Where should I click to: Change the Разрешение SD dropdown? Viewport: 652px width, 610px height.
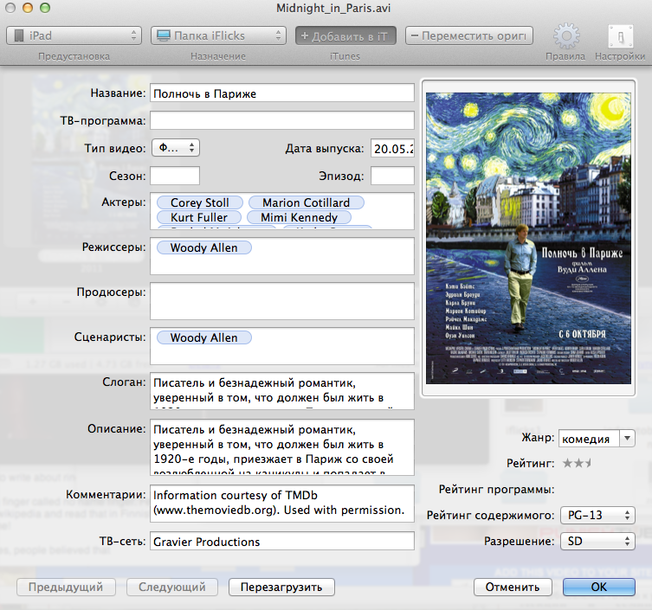click(x=597, y=542)
